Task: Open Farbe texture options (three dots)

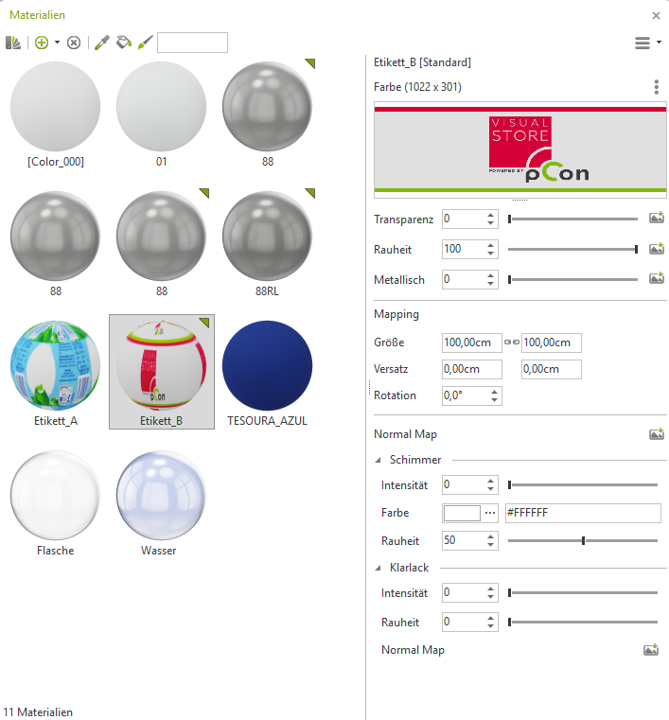Action: (656, 87)
